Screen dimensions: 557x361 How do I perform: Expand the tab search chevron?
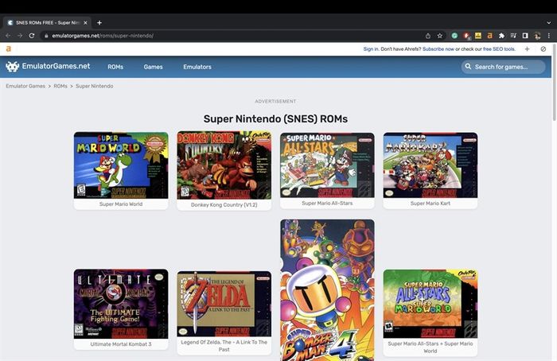(x=549, y=23)
